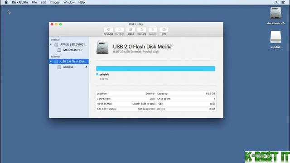This screenshot has width=290, height=163.
Task: Click the large USB flash disk icon
Action: (x=102, y=48)
